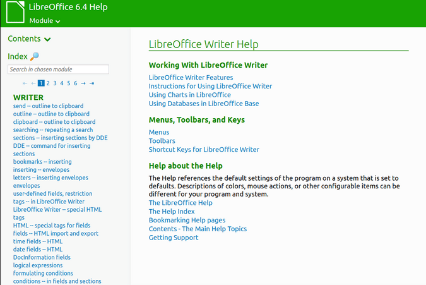426x285 pixels.
Task: Go to index page 2
Action: 48,83
